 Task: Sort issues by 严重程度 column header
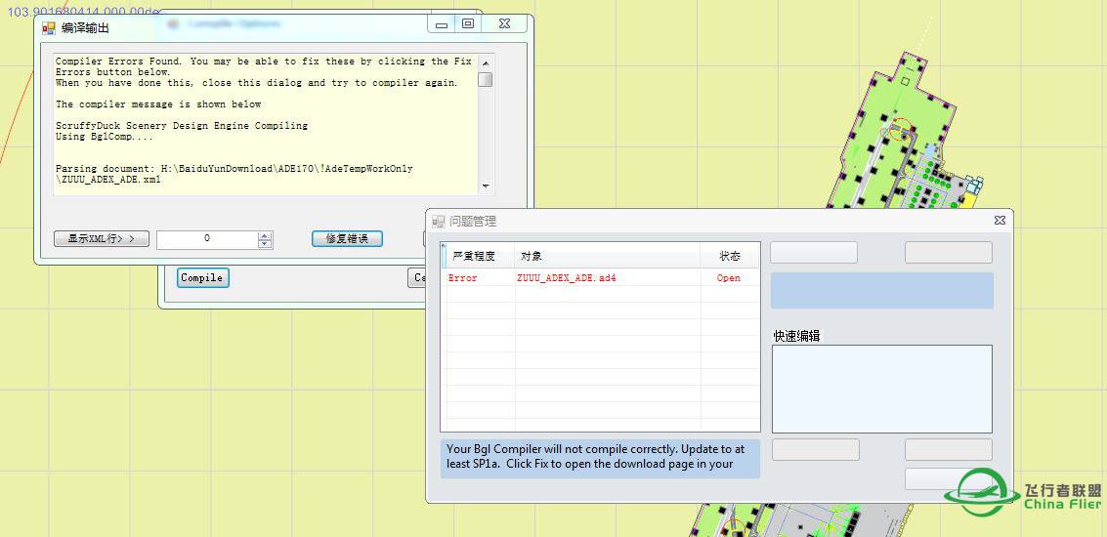point(479,256)
